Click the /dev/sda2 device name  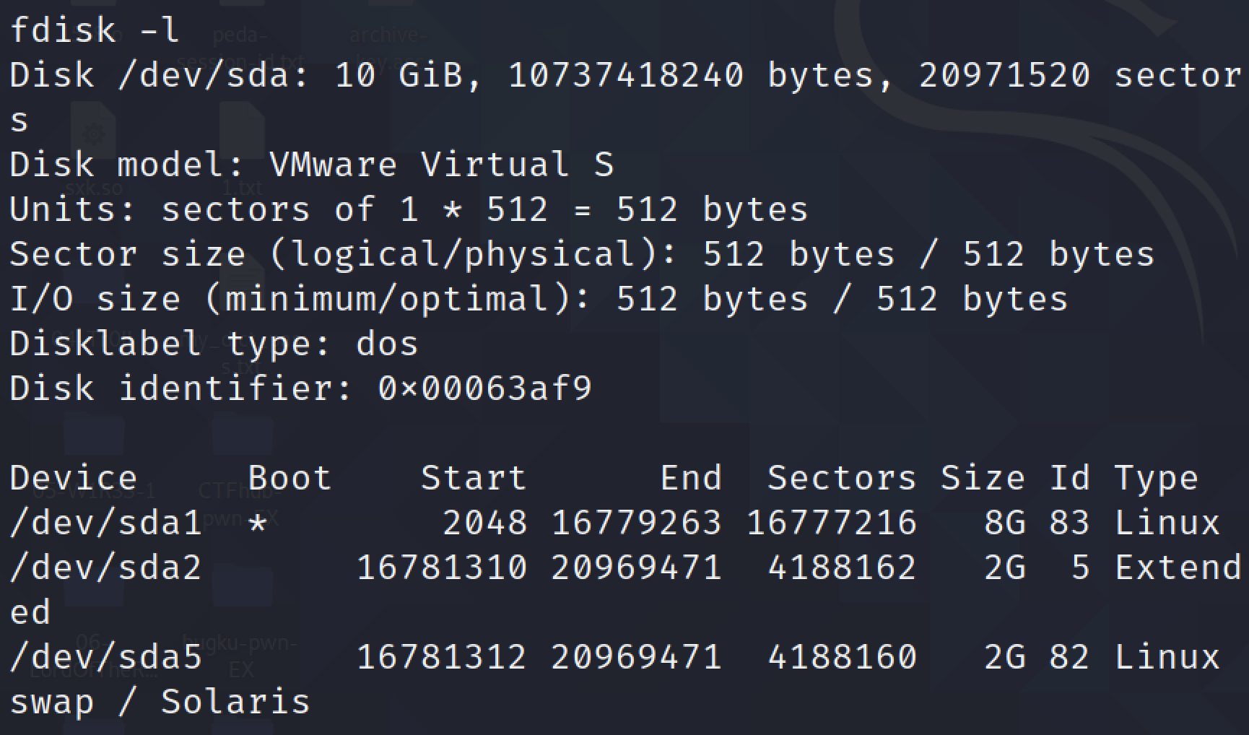105,567
